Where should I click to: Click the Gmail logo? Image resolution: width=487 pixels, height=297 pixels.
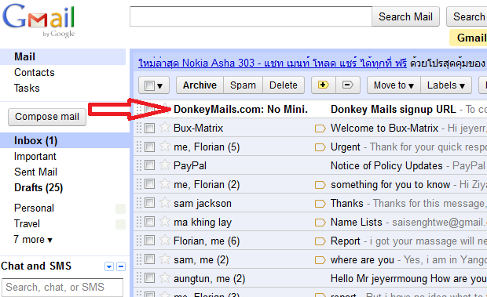(x=38, y=20)
